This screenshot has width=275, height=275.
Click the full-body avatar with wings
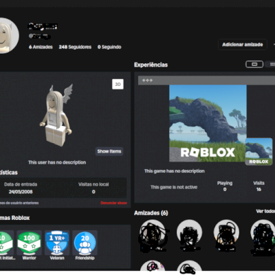[x=56, y=115]
